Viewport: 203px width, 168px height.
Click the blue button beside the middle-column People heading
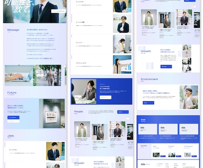pyautogui.click(x=123, y=112)
